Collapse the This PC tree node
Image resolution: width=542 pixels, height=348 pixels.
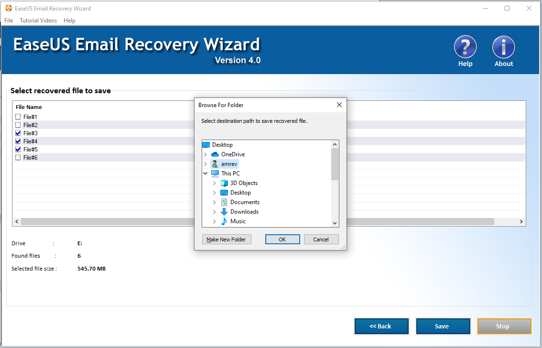(x=206, y=174)
